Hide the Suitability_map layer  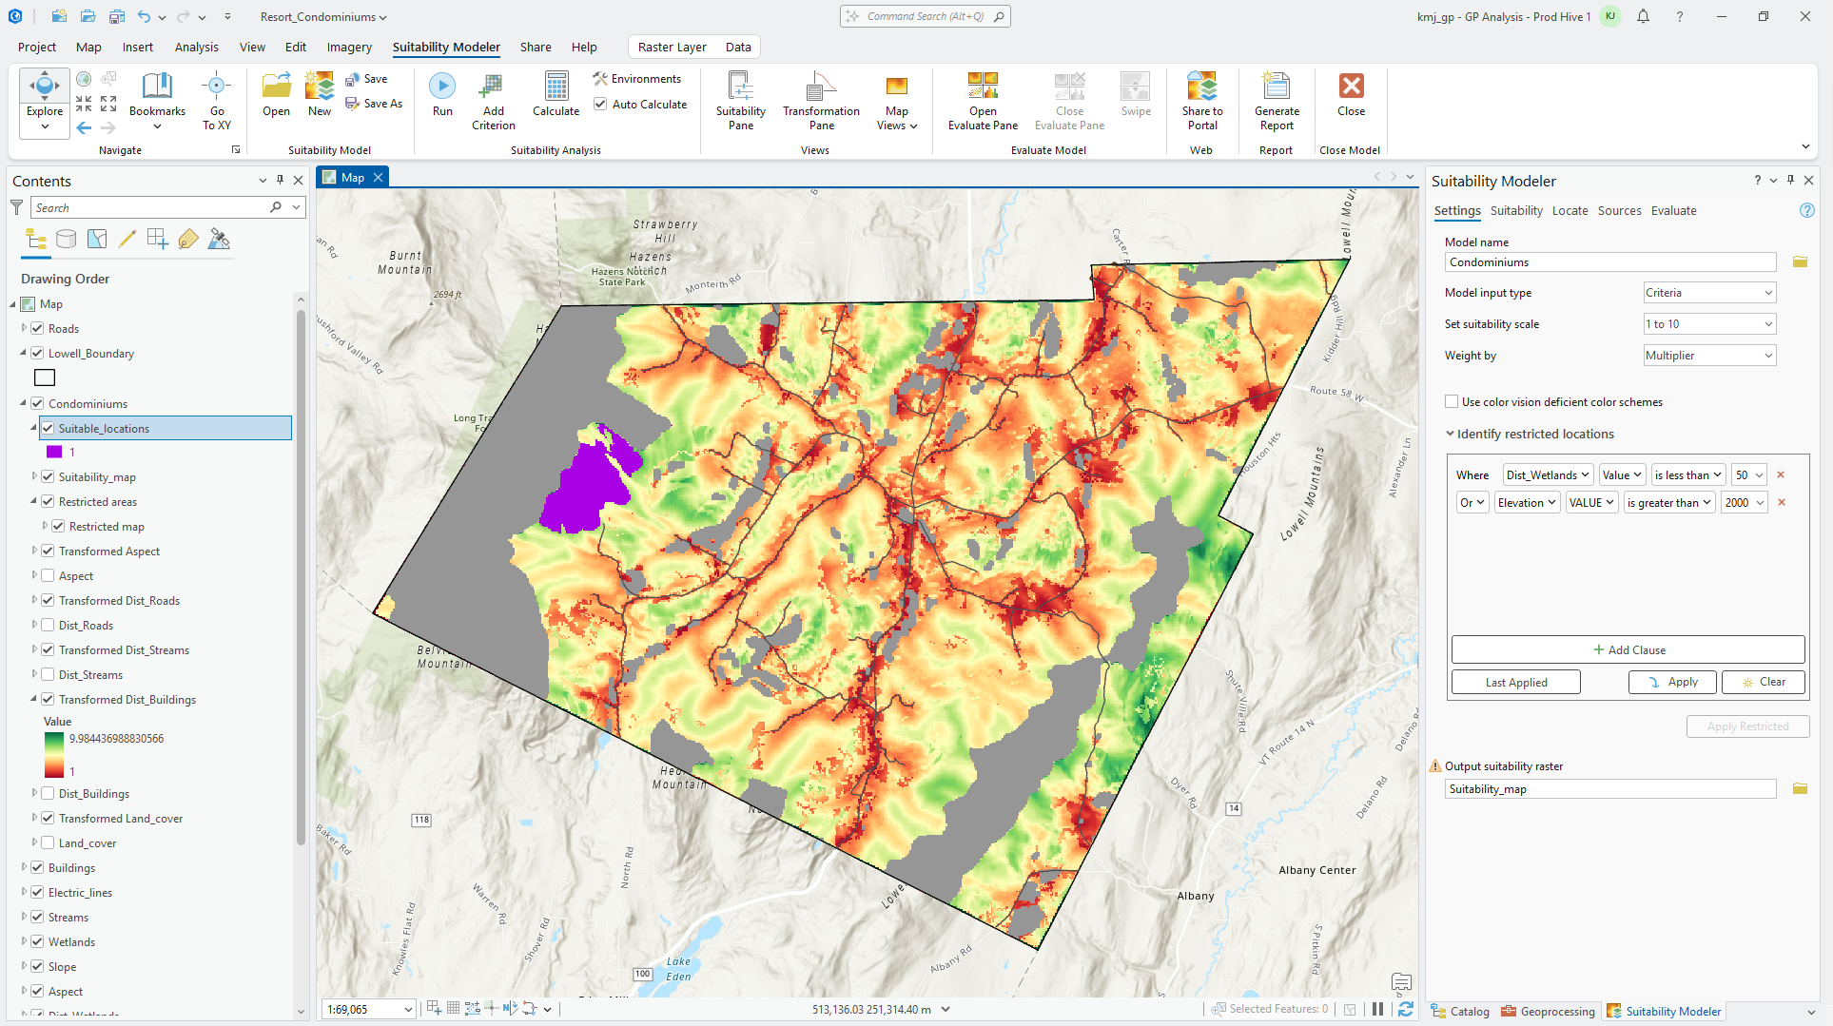(48, 477)
